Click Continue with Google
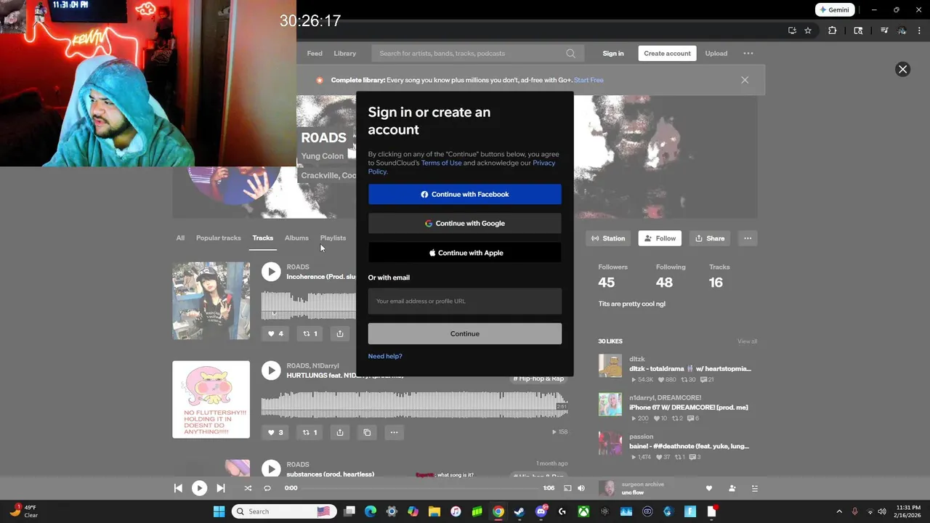 [x=465, y=223]
